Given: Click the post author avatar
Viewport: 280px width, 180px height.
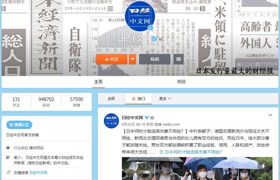Looking at the screenshot, I should pyautogui.click(x=112, y=121).
